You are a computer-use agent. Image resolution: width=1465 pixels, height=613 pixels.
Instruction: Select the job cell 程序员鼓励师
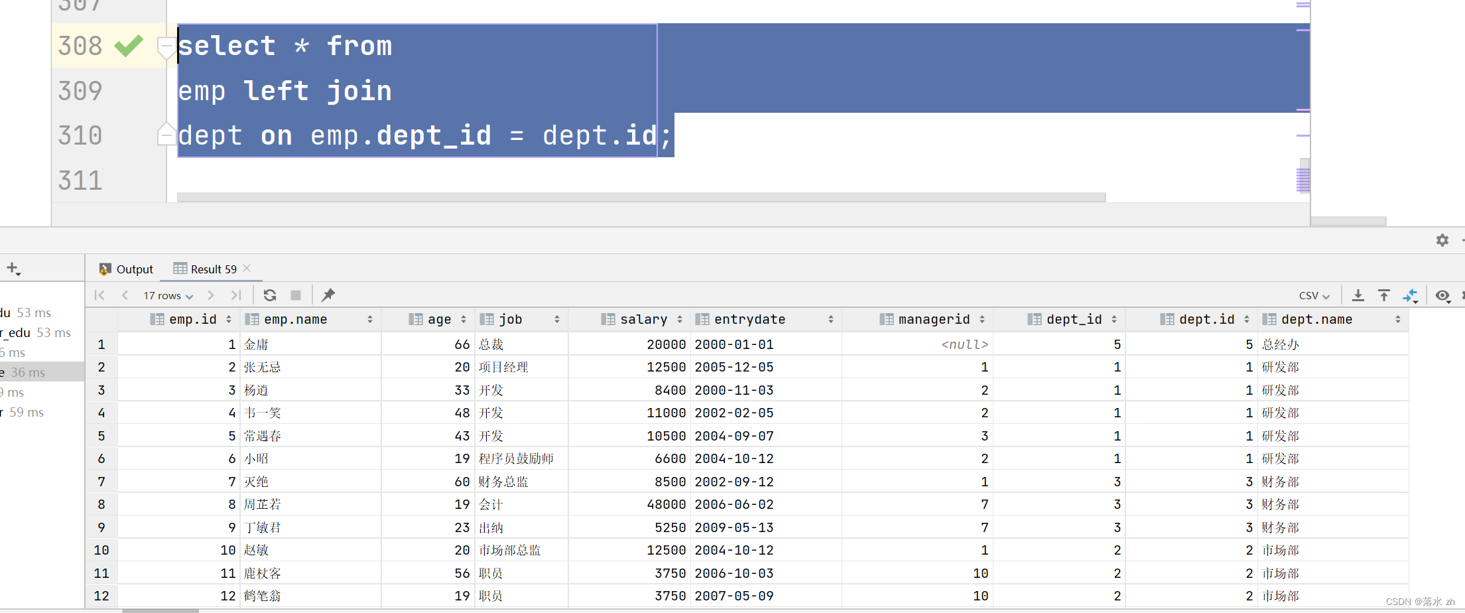coord(521,458)
